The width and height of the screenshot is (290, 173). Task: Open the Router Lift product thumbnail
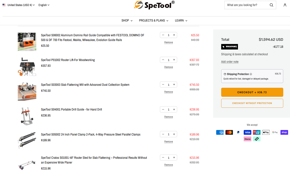(27, 67)
